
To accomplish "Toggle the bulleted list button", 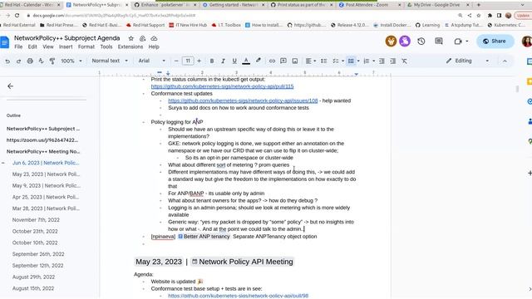I will (351, 61).
